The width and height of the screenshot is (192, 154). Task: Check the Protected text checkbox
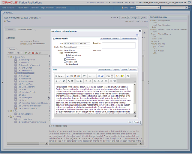(x=65, y=62)
